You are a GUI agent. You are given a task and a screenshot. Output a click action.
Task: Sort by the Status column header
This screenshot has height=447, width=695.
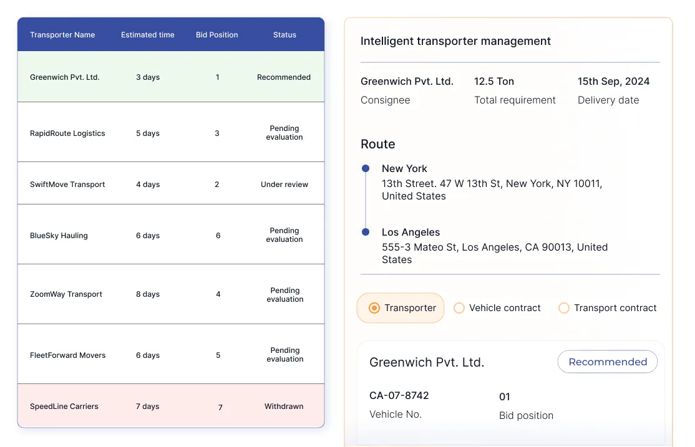(x=284, y=34)
